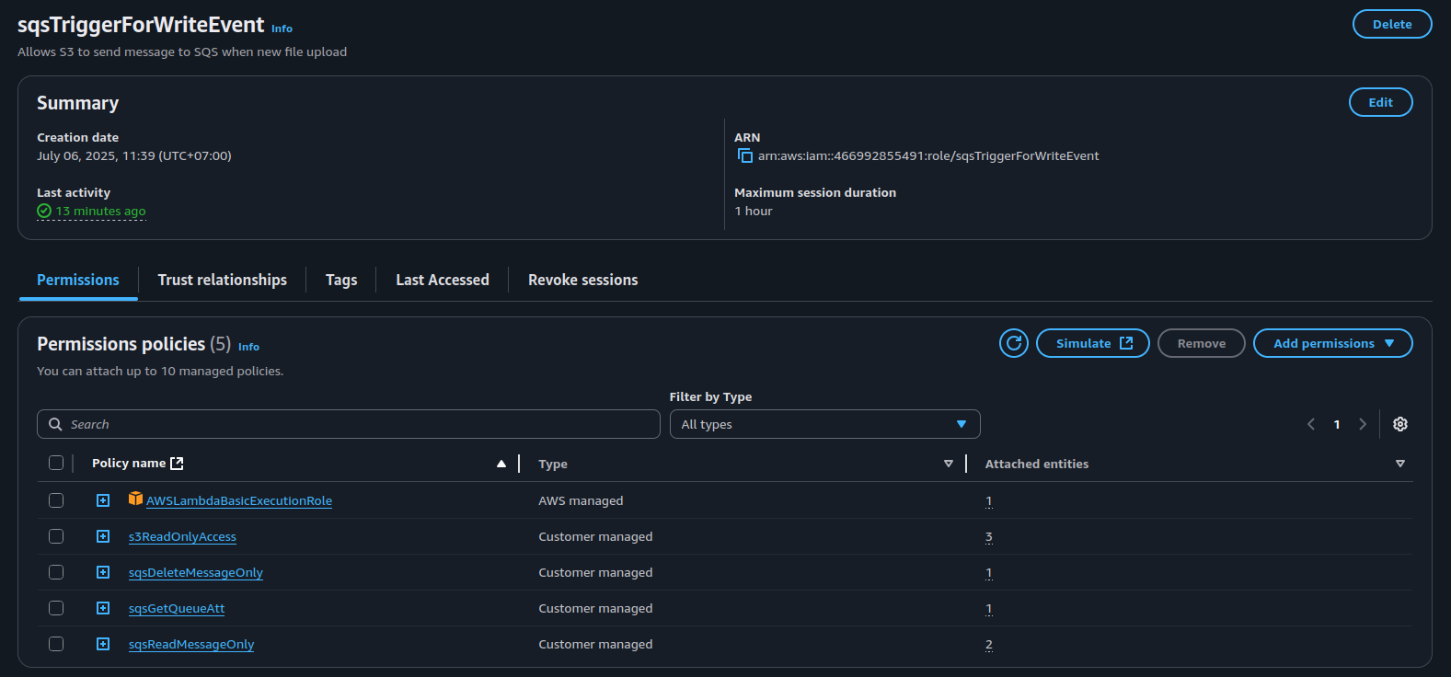The height and width of the screenshot is (677, 1451).
Task: Open table preferences gear icon
Action: pyautogui.click(x=1399, y=424)
